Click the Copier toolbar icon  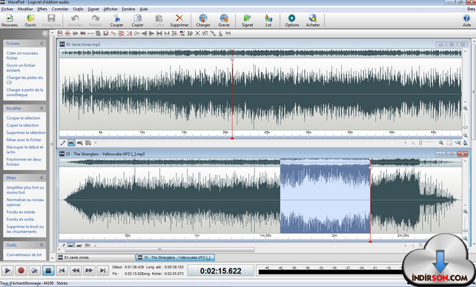[137, 20]
